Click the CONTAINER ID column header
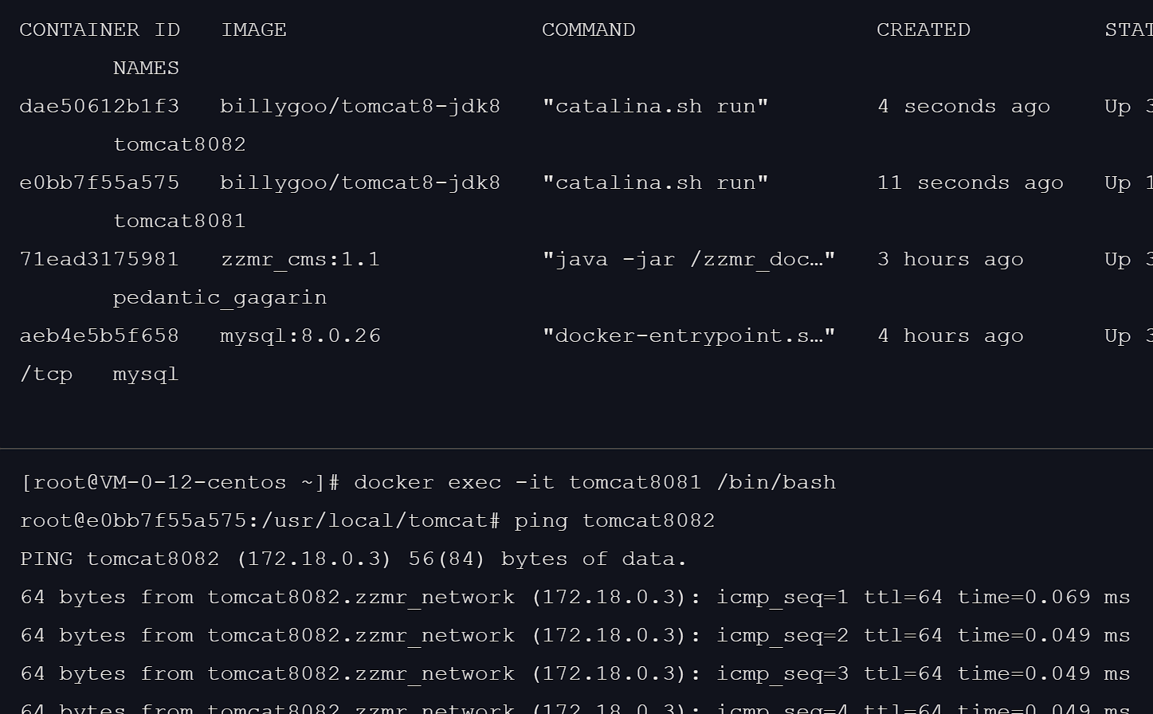The height and width of the screenshot is (714, 1153). tap(100, 30)
